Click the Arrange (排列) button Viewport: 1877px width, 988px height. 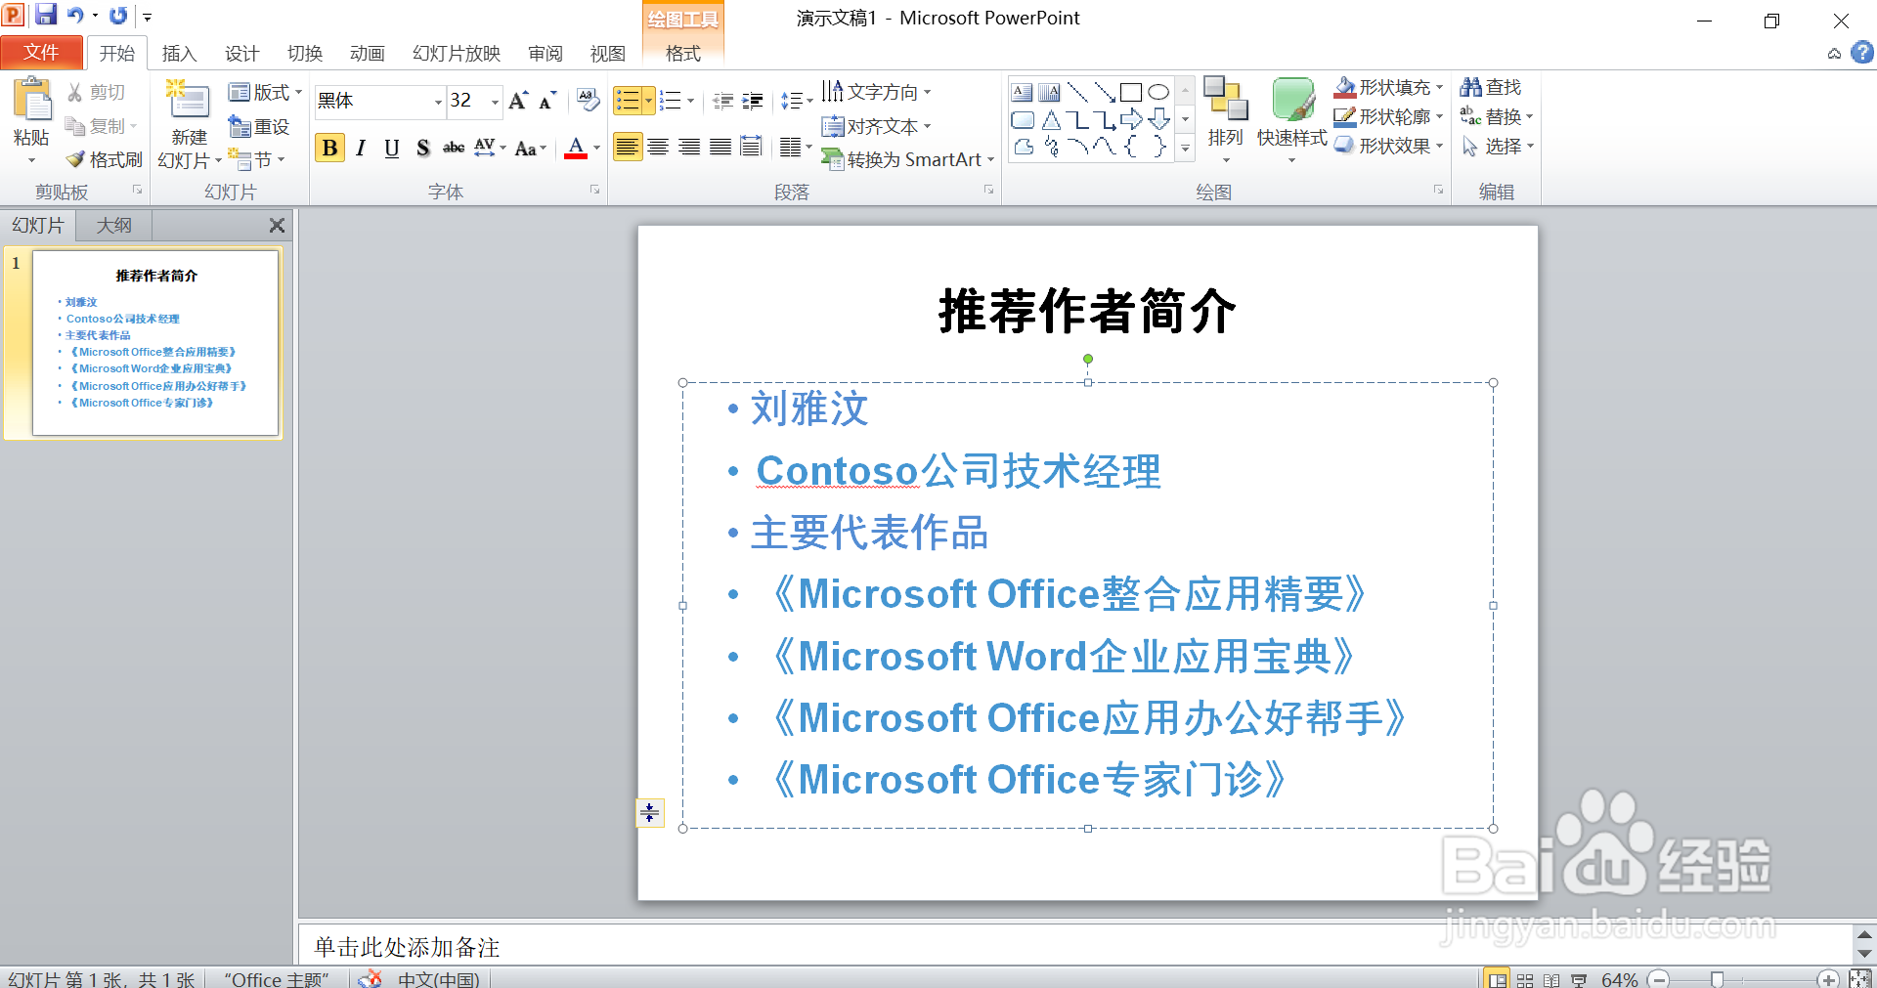[1225, 119]
